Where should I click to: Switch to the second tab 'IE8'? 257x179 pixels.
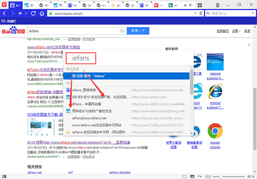point(30,6)
